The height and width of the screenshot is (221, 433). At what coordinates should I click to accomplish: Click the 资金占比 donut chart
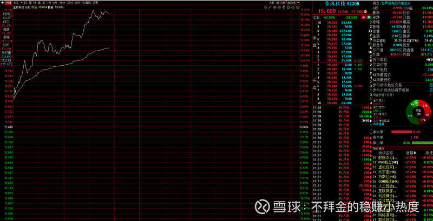(418, 112)
